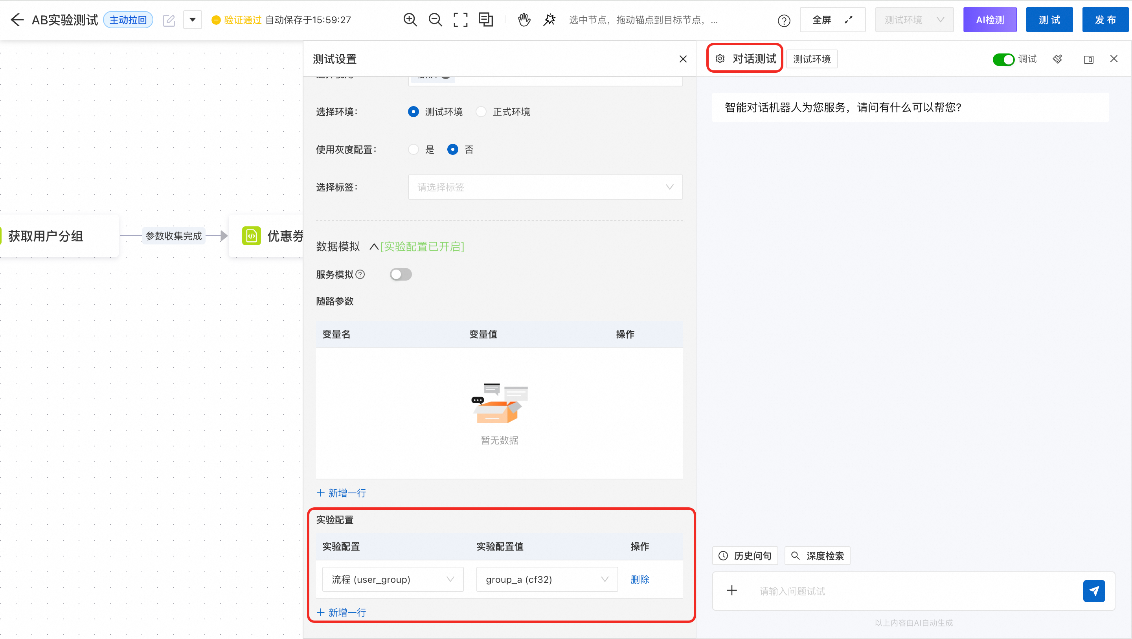Clear conversation with the eraser icon
Screen dimensions: 1132x639
(x=1057, y=59)
